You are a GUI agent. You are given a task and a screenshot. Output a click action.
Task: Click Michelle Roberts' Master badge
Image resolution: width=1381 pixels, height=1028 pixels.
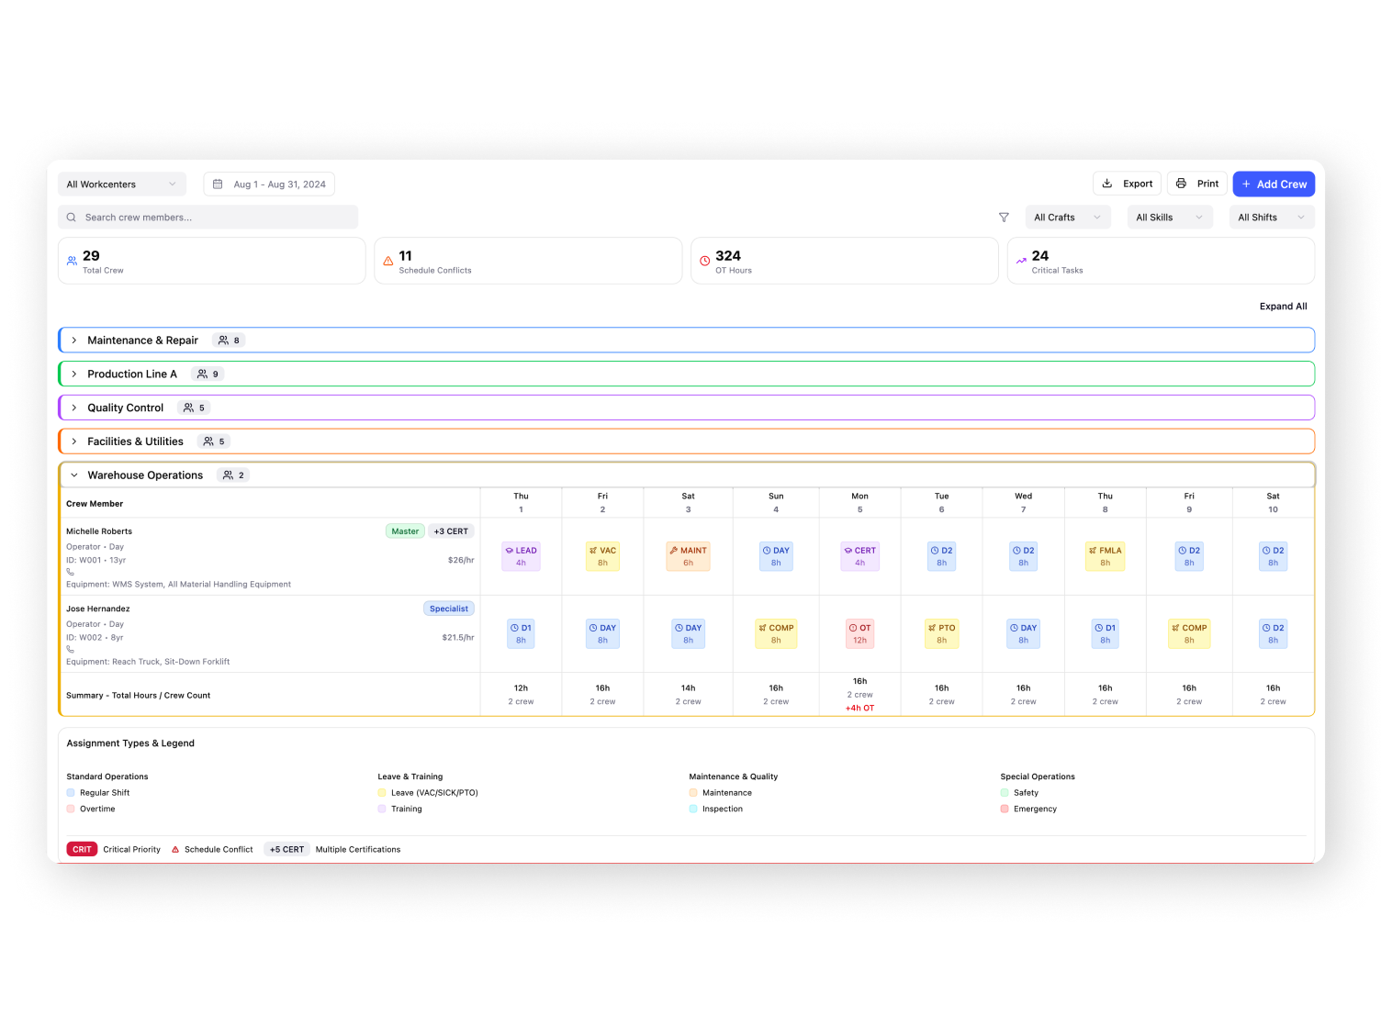(x=405, y=531)
